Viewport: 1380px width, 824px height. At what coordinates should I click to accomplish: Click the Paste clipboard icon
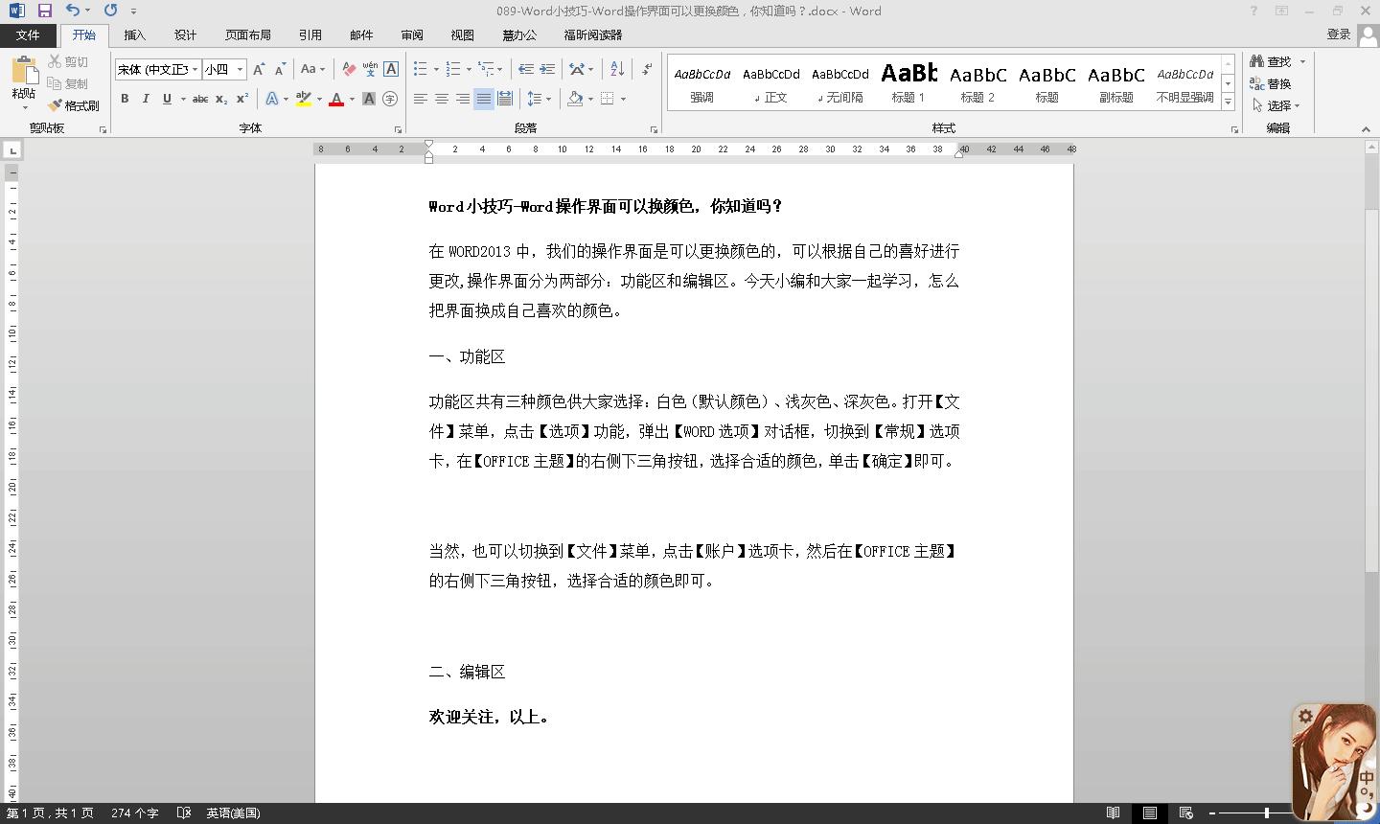click(x=23, y=70)
